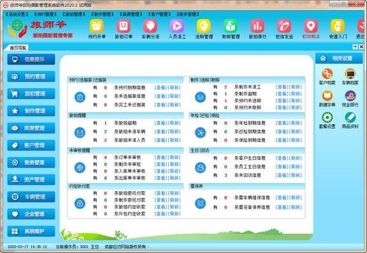Click 刷新 for 条保险到期信息
Viewport: 367px width, 253px height.
pyautogui.click(x=295, y=140)
